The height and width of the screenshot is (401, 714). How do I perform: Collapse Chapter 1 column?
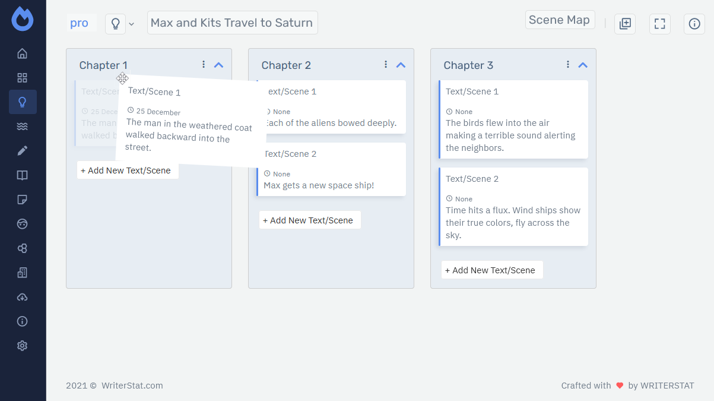click(218, 65)
